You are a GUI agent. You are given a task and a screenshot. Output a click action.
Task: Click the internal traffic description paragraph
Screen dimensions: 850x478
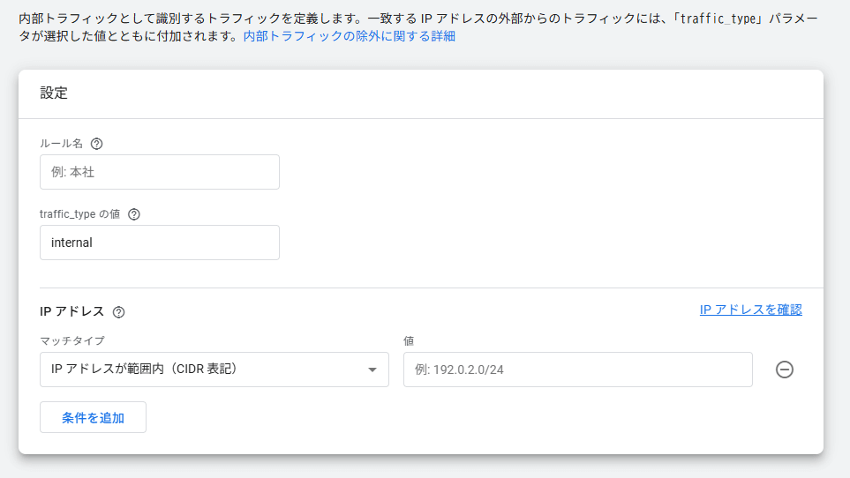click(265, 18)
